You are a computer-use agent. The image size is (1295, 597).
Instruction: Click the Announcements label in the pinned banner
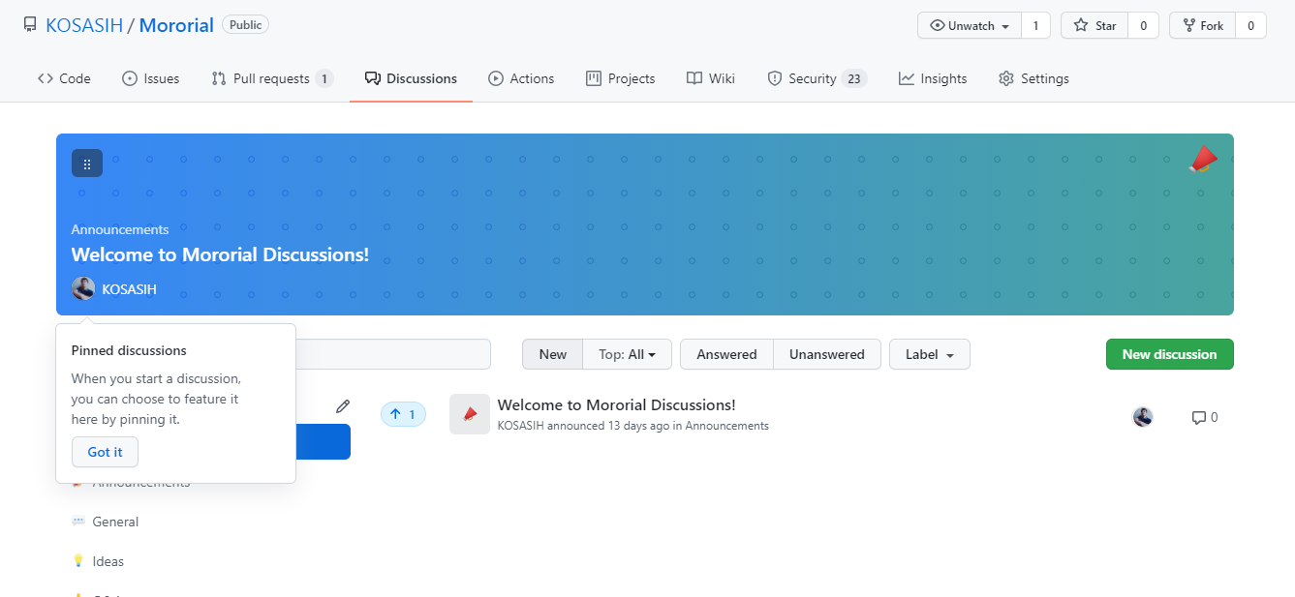(120, 229)
